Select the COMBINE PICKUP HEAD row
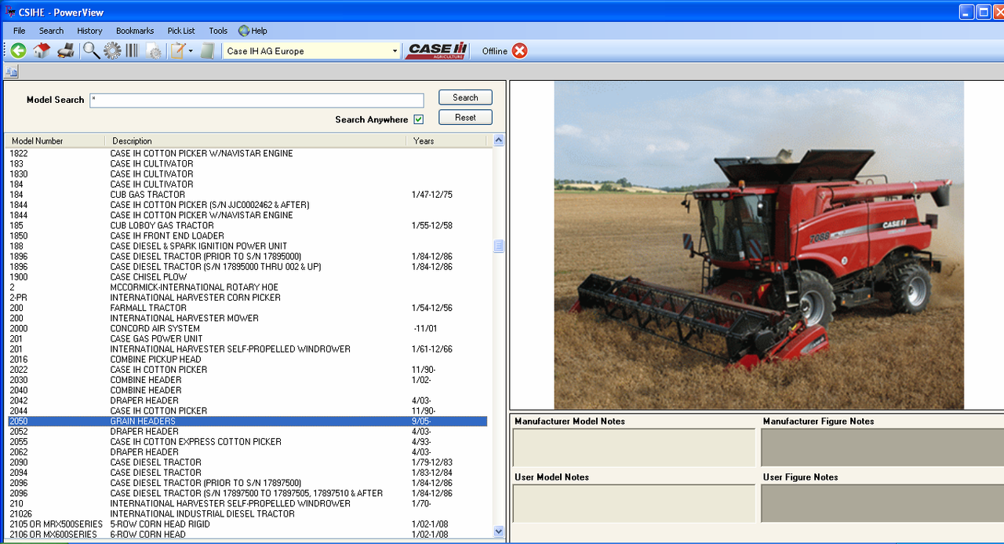The width and height of the screenshot is (1004, 544). point(247,360)
